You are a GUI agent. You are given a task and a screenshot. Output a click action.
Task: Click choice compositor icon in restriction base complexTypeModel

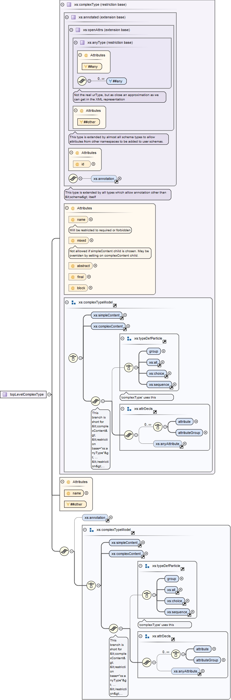click(x=73, y=358)
